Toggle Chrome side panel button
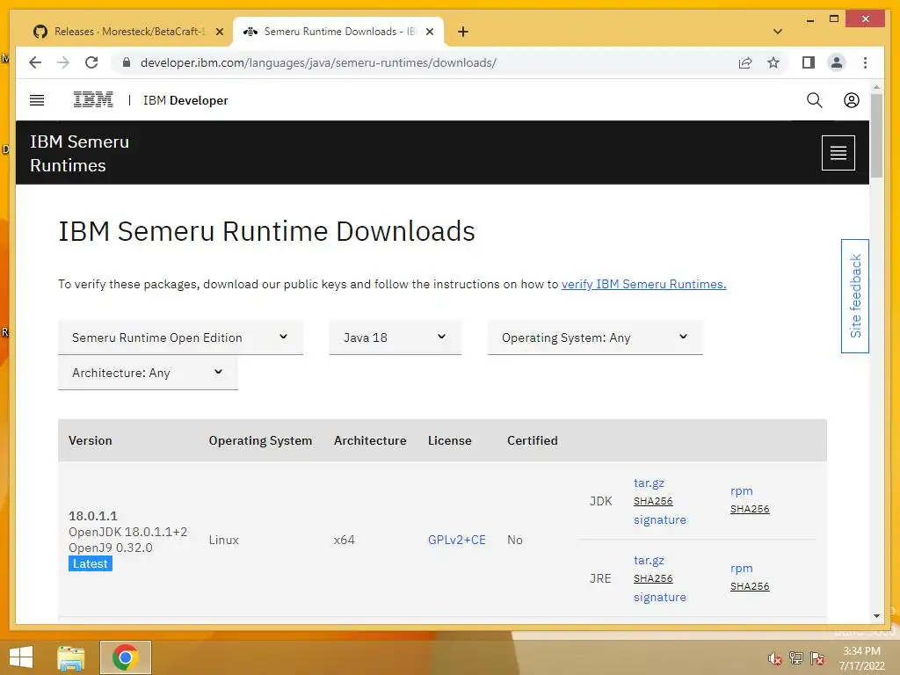 (808, 62)
